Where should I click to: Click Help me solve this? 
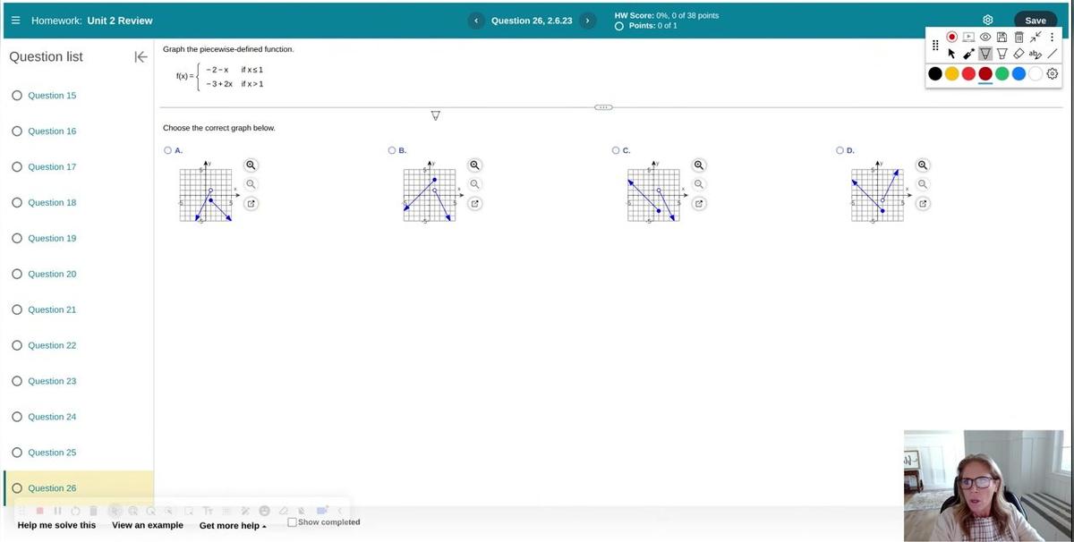56,525
